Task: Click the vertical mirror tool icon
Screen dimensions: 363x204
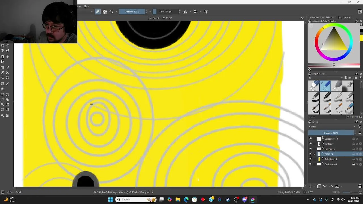Action: pyautogui.click(x=195, y=12)
